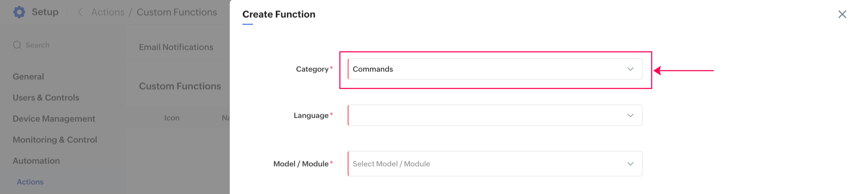Click the Category dropdown chevron arrow
Screen dimensions: 861x194
[x=630, y=69]
